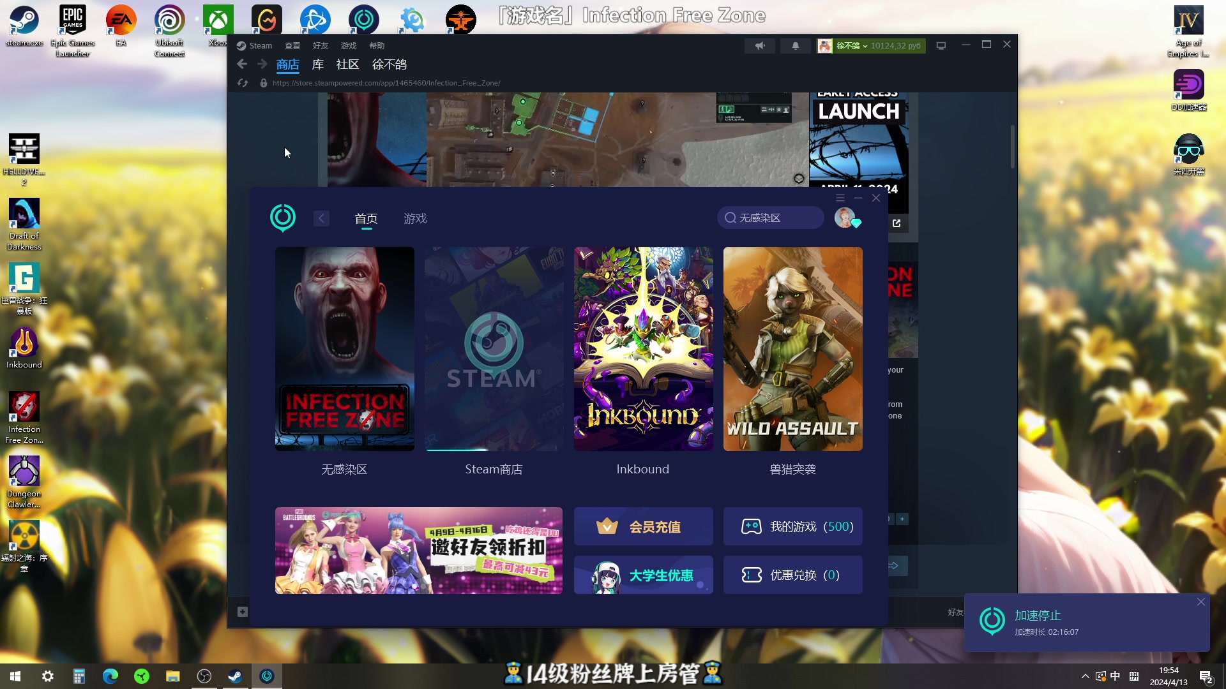Go back in accelerator app
The width and height of the screenshot is (1226, 689).
321,218
